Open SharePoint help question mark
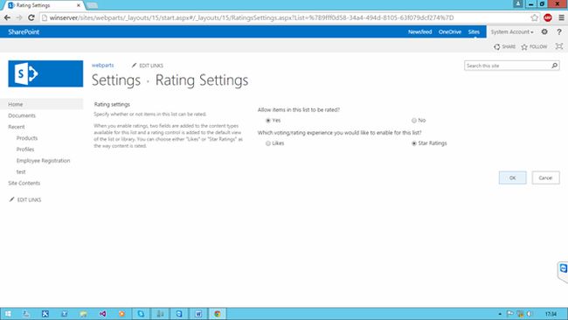This screenshot has width=568, height=320. click(559, 31)
